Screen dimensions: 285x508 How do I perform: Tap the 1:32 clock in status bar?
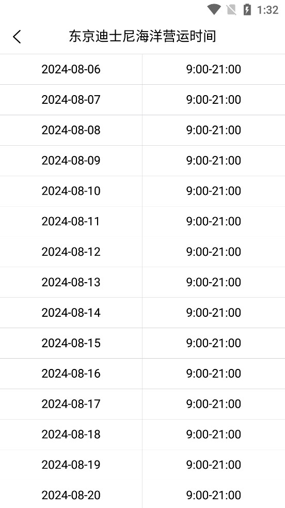coord(267,10)
